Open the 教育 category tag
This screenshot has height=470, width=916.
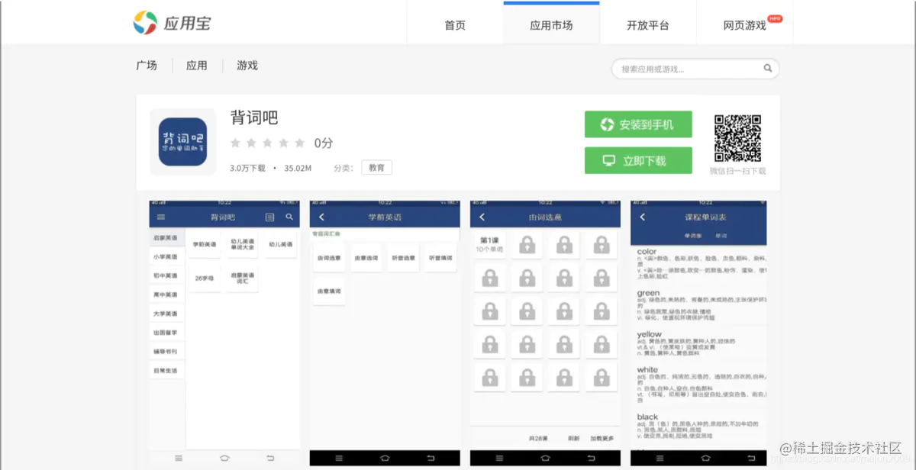click(x=376, y=167)
